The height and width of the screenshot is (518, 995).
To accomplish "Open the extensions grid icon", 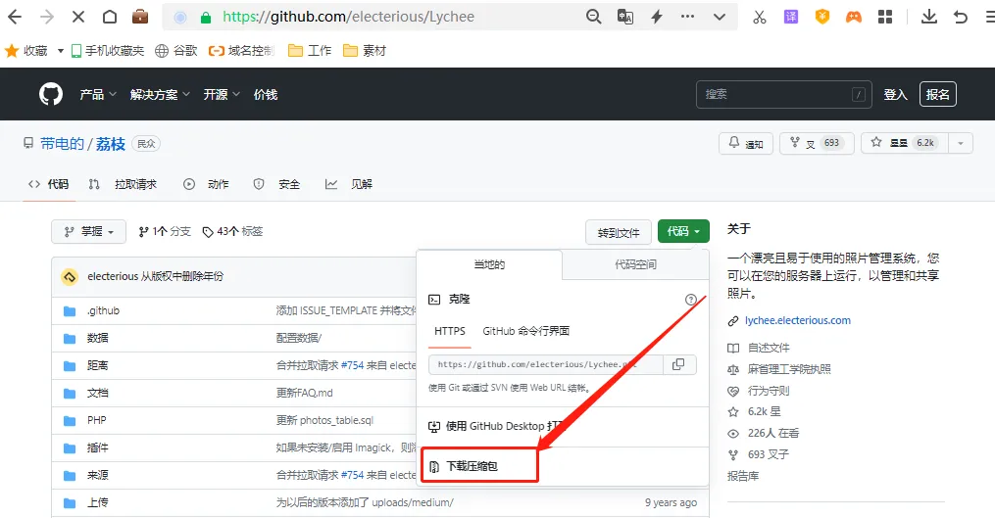I will 885,17.
